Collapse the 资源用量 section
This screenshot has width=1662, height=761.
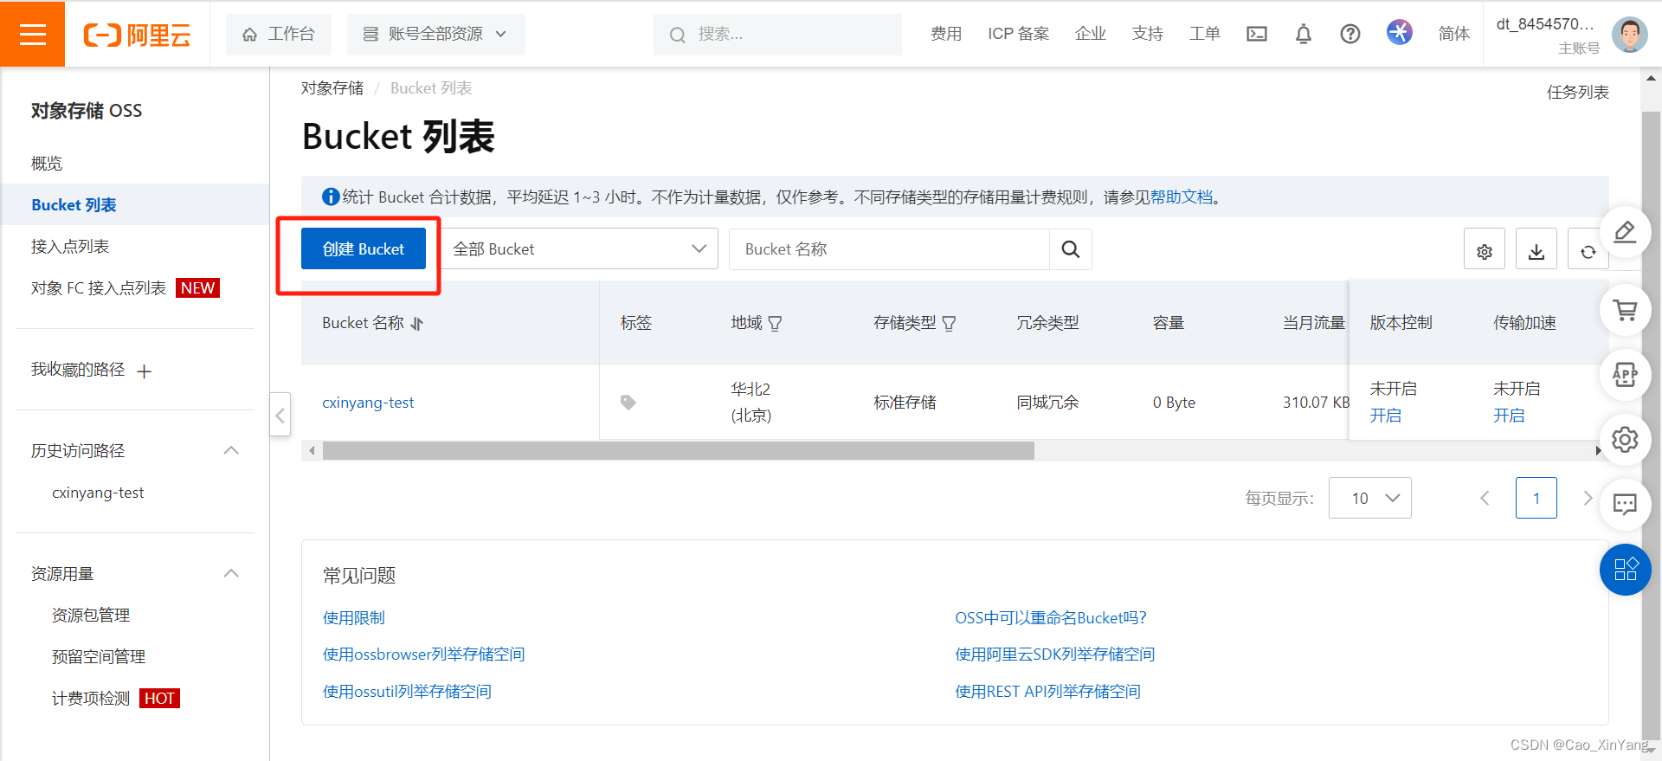point(231,573)
